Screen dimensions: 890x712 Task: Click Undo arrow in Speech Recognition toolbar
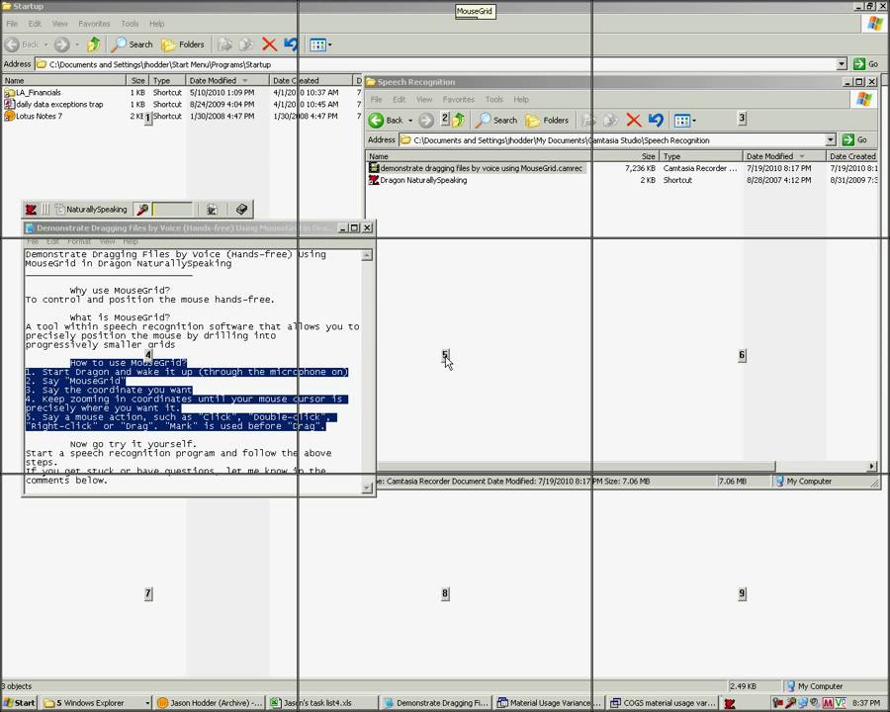pyautogui.click(x=656, y=121)
